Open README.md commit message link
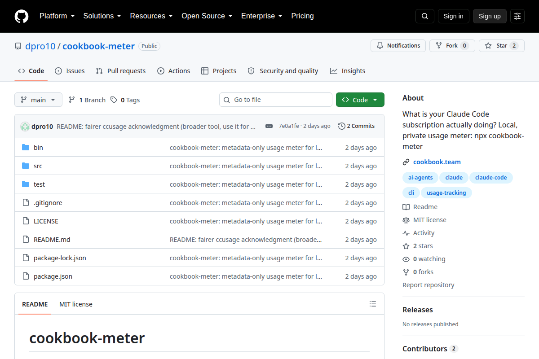 coord(246,240)
